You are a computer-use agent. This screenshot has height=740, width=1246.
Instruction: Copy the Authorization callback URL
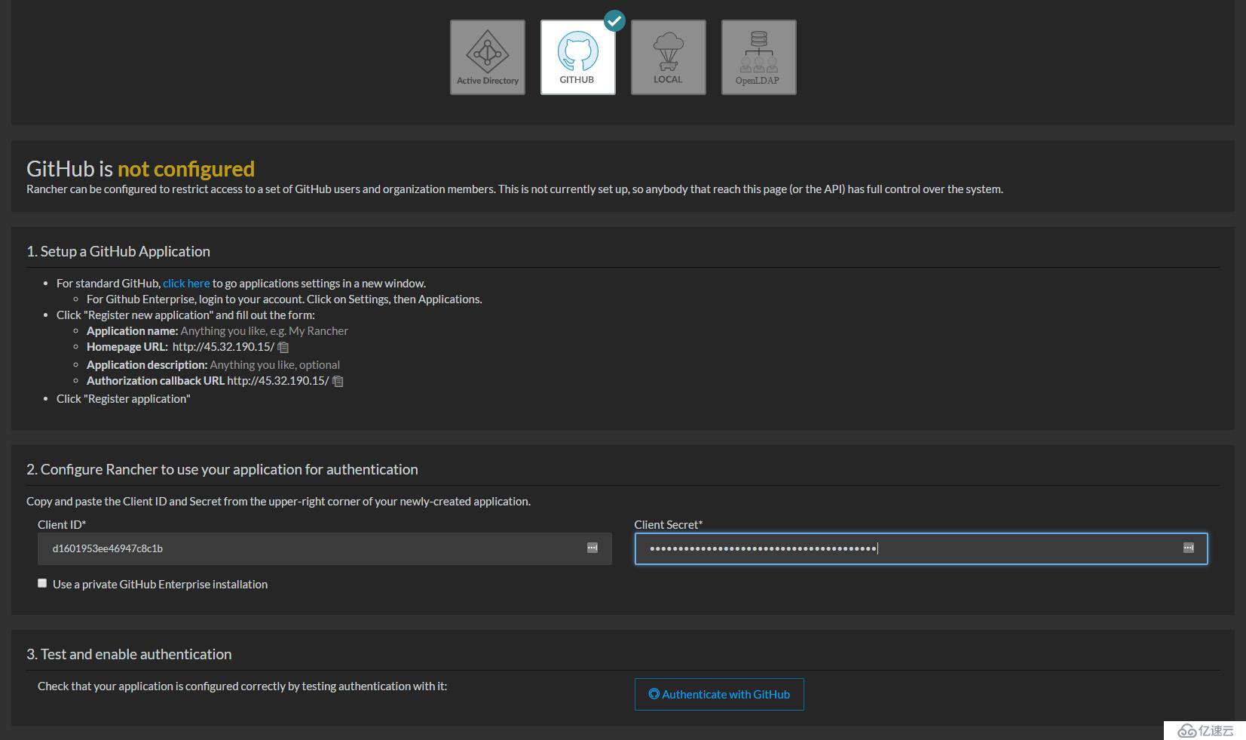338,382
